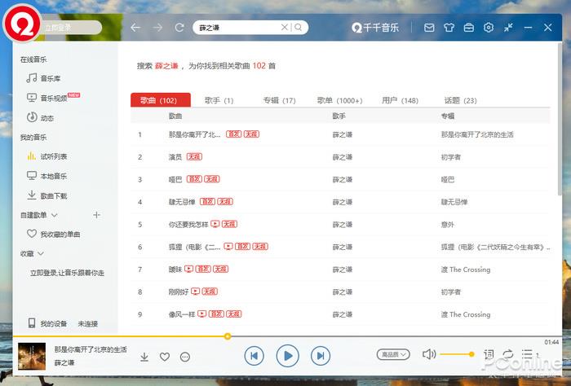Click download icon for current song
571x386 pixels.
[x=144, y=357]
